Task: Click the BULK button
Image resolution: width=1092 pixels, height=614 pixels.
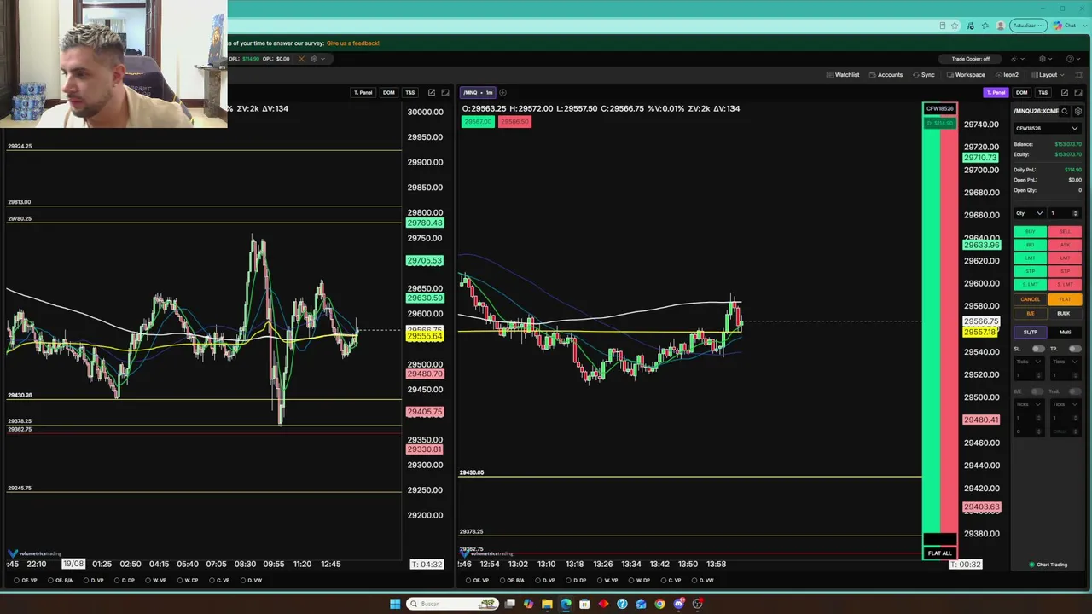Action: 1065,313
